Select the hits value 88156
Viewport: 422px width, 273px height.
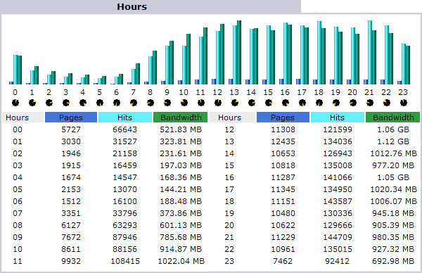point(125,249)
